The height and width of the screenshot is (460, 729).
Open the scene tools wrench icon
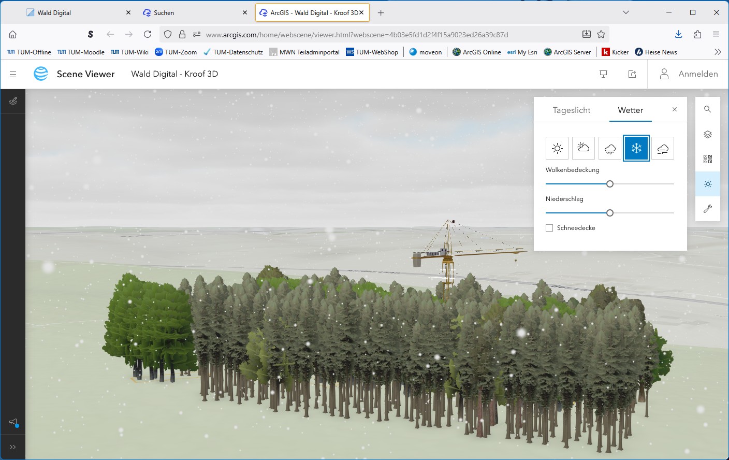(x=708, y=209)
